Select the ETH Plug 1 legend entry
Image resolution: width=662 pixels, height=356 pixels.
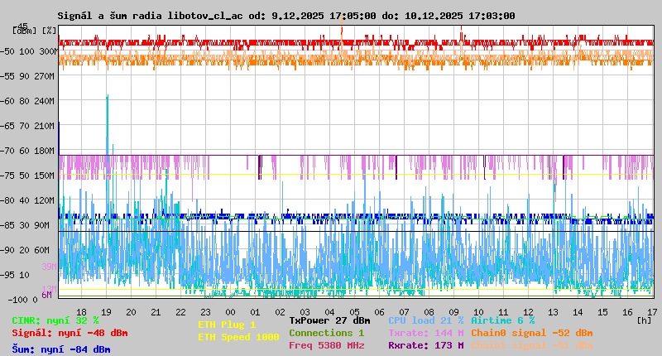[227, 325]
